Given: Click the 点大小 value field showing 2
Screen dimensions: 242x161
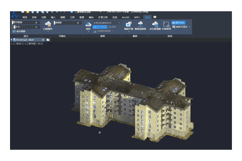Looking at the screenshot, I should tap(36, 27).
